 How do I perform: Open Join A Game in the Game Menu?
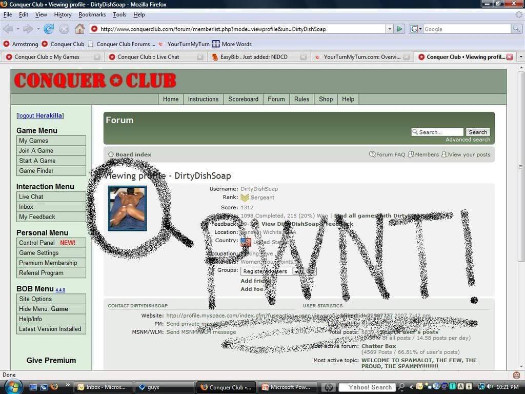51,151
